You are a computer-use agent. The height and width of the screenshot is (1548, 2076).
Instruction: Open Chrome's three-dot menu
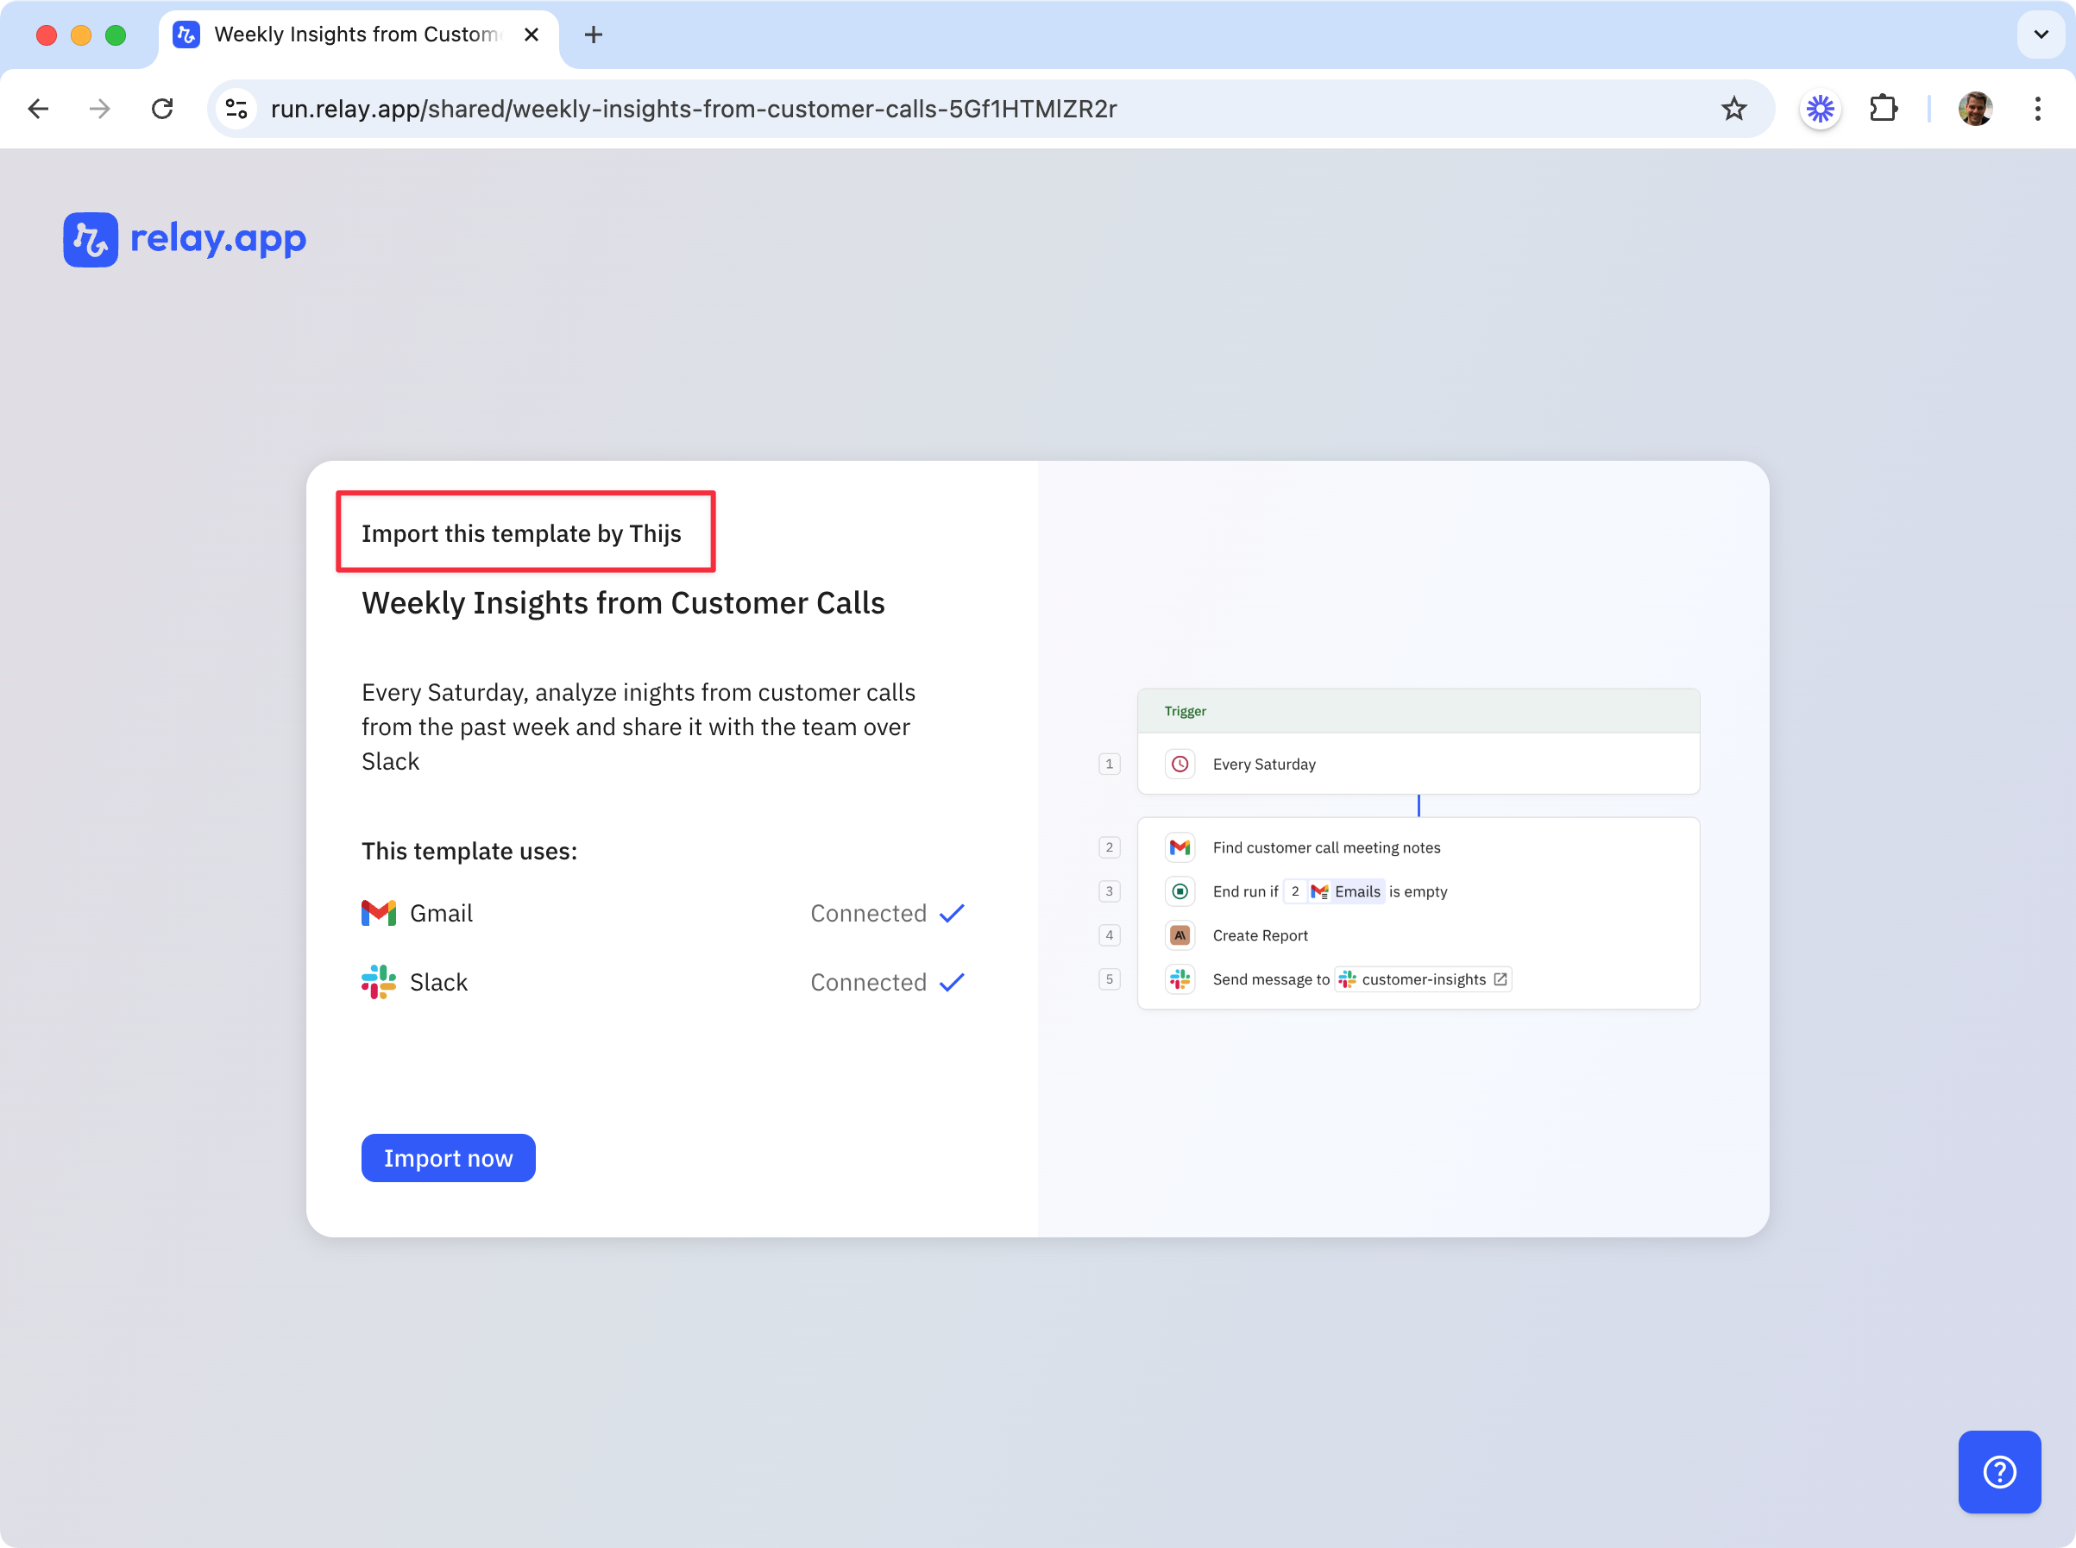coord(2036,109)
